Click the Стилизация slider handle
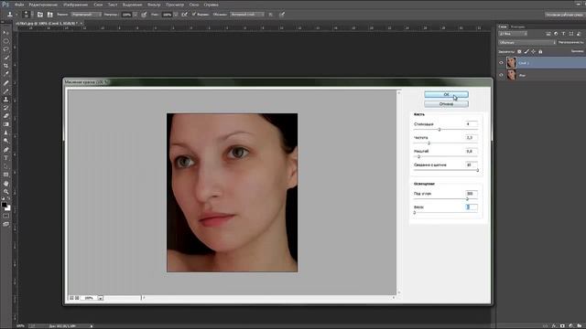The image size is (586, 329). pyautogui.click(x=439, y=130)
